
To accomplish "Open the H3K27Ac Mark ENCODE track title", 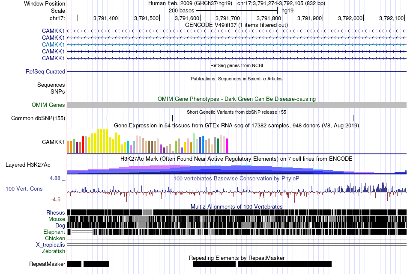I will pos(236,159).
